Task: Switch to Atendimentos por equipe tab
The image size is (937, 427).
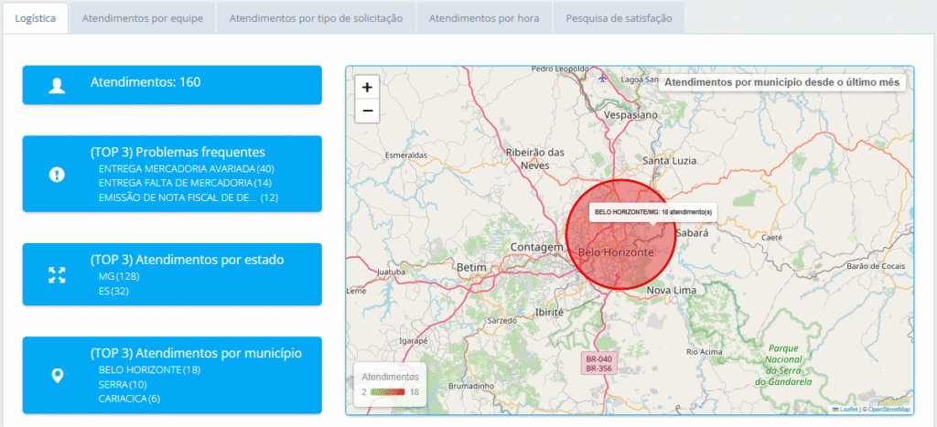Action: (x=142, y=17)
